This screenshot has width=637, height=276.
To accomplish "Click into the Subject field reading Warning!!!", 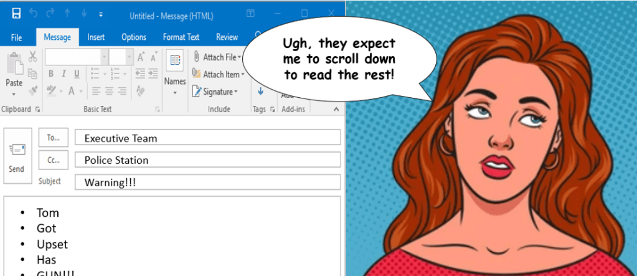I will [x=207, y=183].
